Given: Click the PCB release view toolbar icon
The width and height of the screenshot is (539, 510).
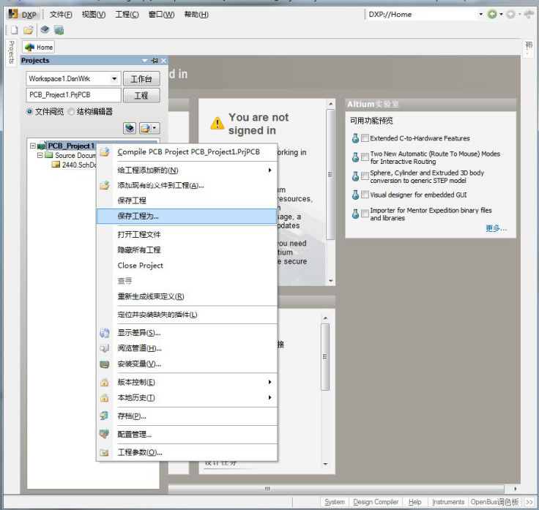Looking at the screenshot, I should (59, 30).
